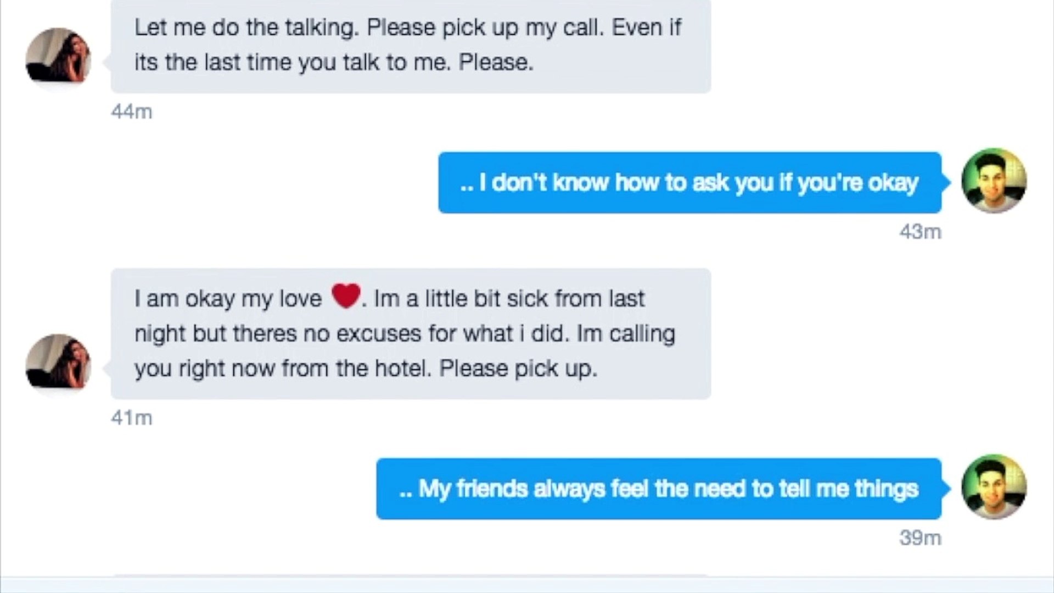Image resolution: width=1054 pixels, height=593 pixels.
Task: Click the 41m timestamp
Action: coord(132,418)
